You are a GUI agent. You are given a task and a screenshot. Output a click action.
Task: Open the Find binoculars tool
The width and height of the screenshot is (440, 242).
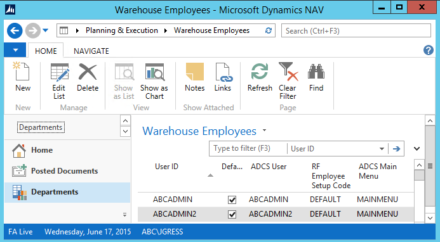(x=316, y=77)
